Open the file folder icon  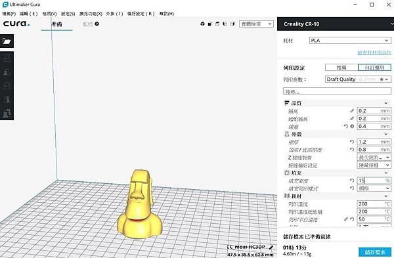7,41
